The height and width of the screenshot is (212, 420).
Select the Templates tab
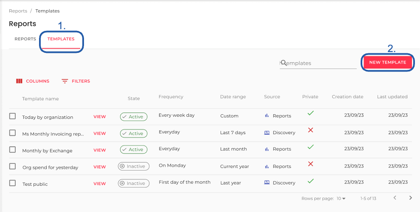61,39
